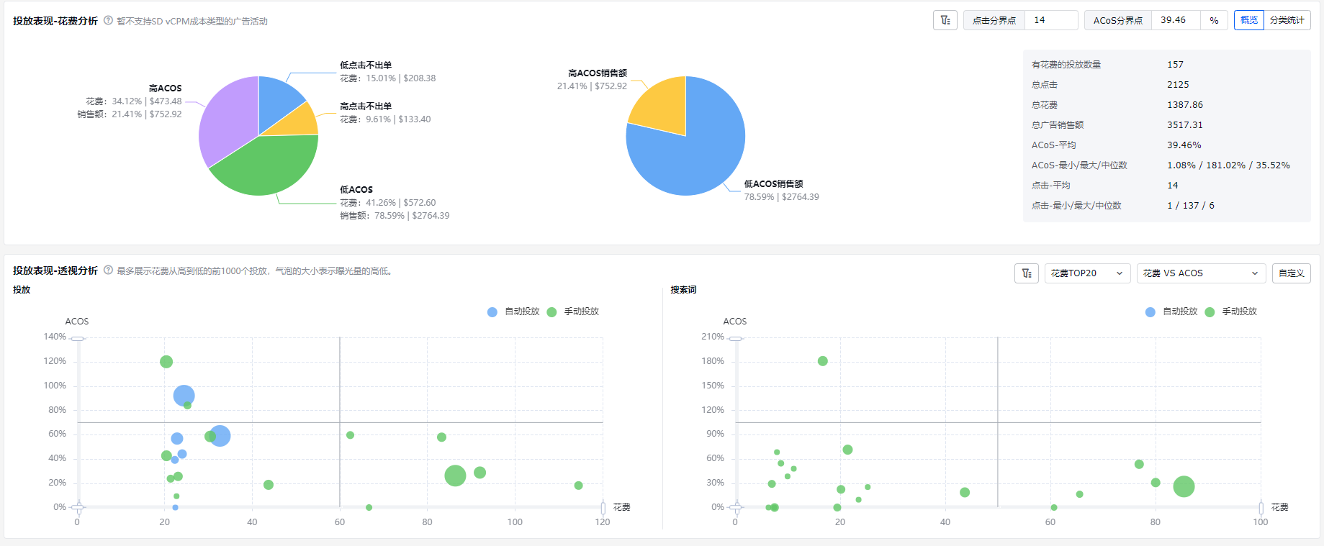Toggle 自动投放 legend in 搜索词 chart
Screen dimensions: 1324x546
pyautogui.click(x=1171, y=311)
